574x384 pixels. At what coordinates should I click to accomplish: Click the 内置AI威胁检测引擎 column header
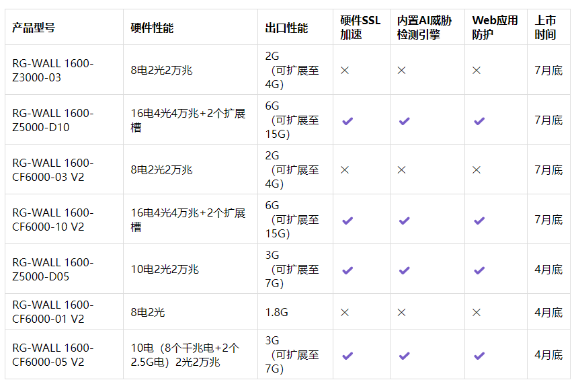click(424, 28)
